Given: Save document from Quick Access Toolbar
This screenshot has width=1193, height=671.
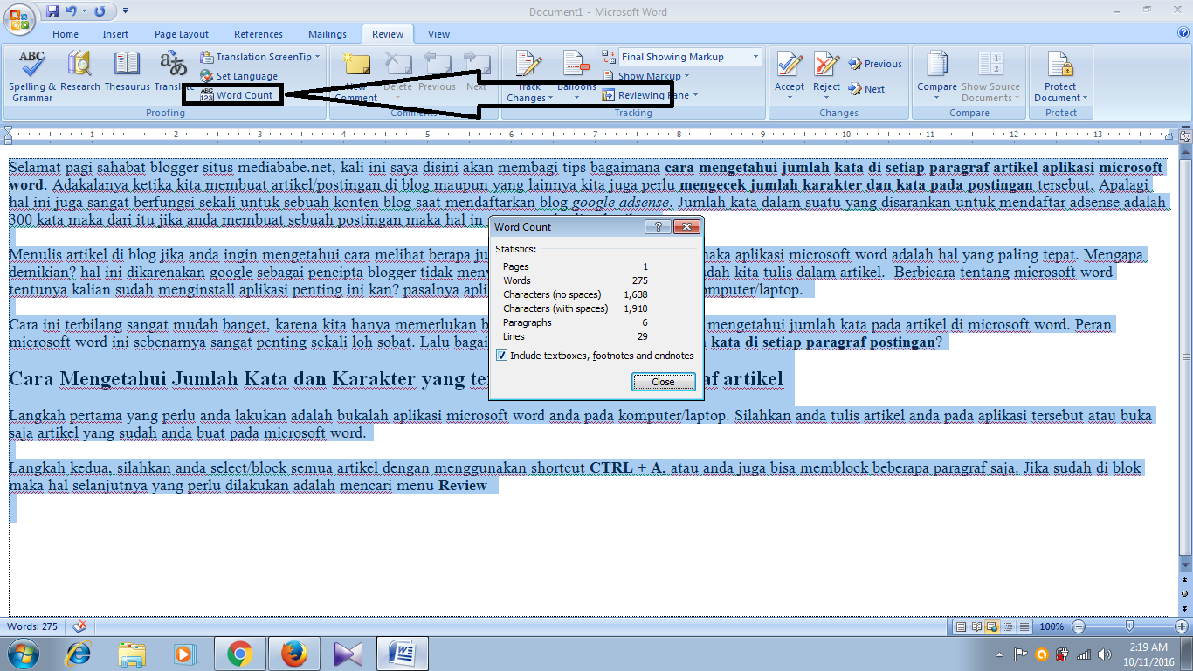Looking at the screenshot, I should click(52, 11).
